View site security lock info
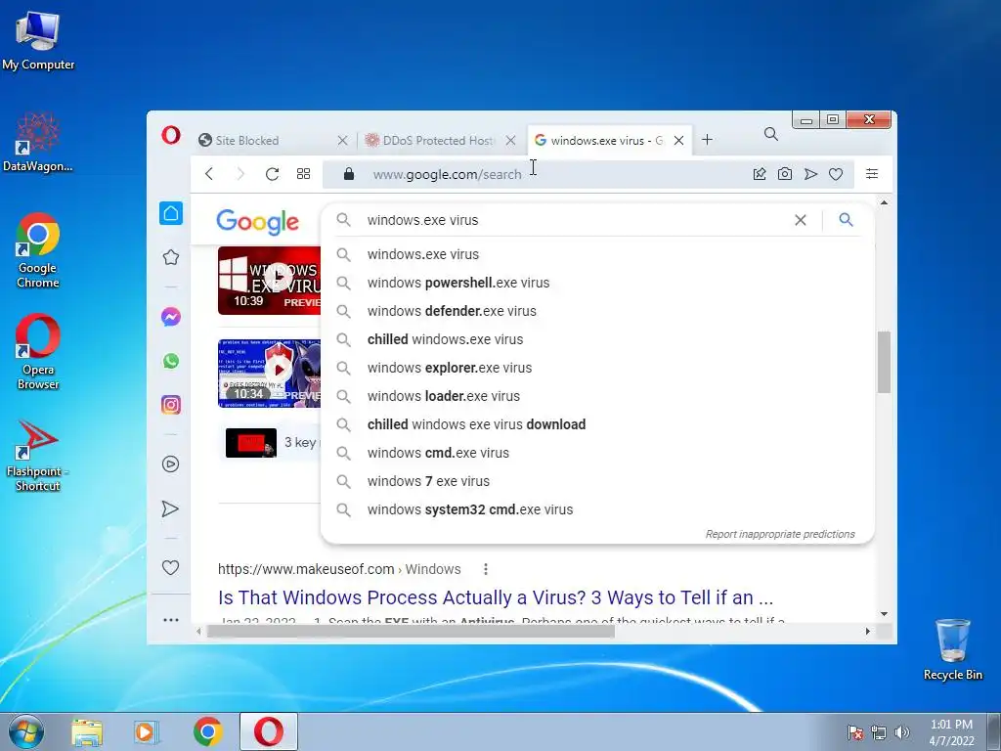 (349, 174)
